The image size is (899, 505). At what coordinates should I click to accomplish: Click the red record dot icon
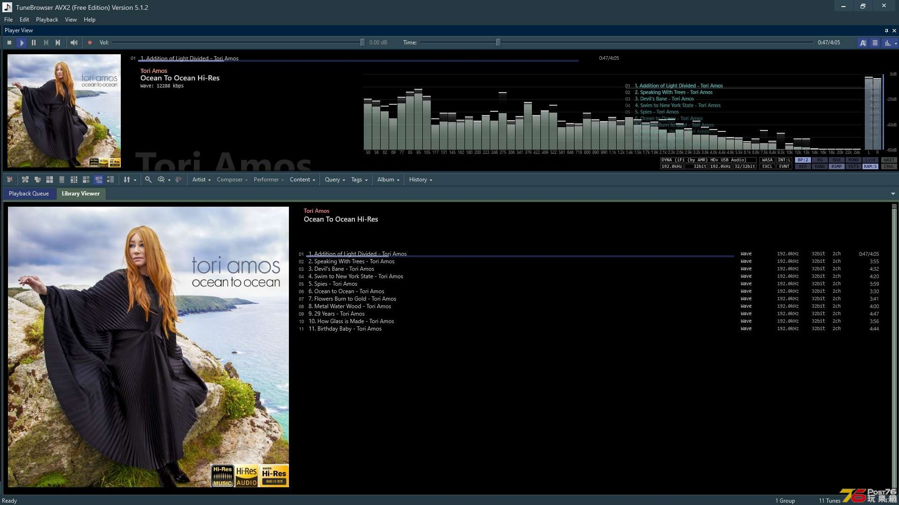[x=90, y=43]
